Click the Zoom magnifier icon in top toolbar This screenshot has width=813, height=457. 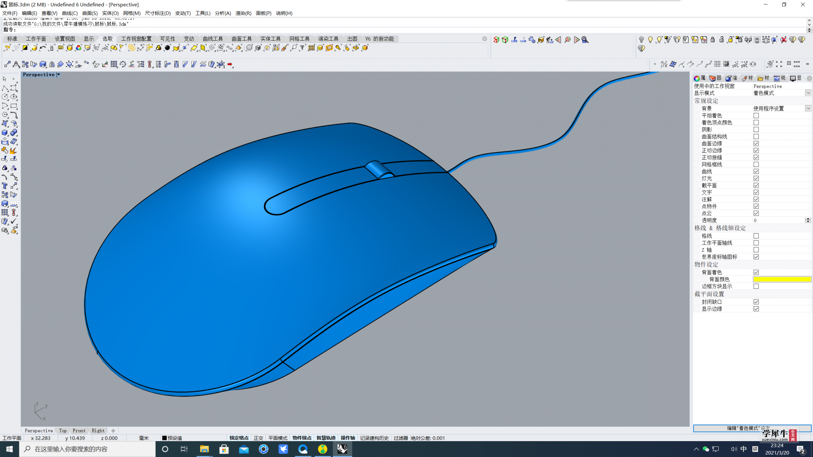[585, 40]
